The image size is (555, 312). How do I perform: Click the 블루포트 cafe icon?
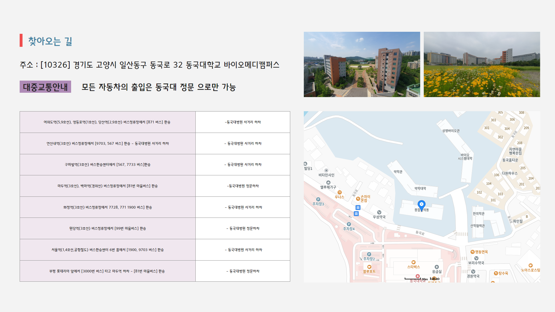(x=369, y=267)
